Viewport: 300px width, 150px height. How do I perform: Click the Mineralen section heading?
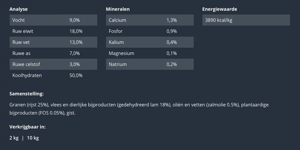[118, 9]
